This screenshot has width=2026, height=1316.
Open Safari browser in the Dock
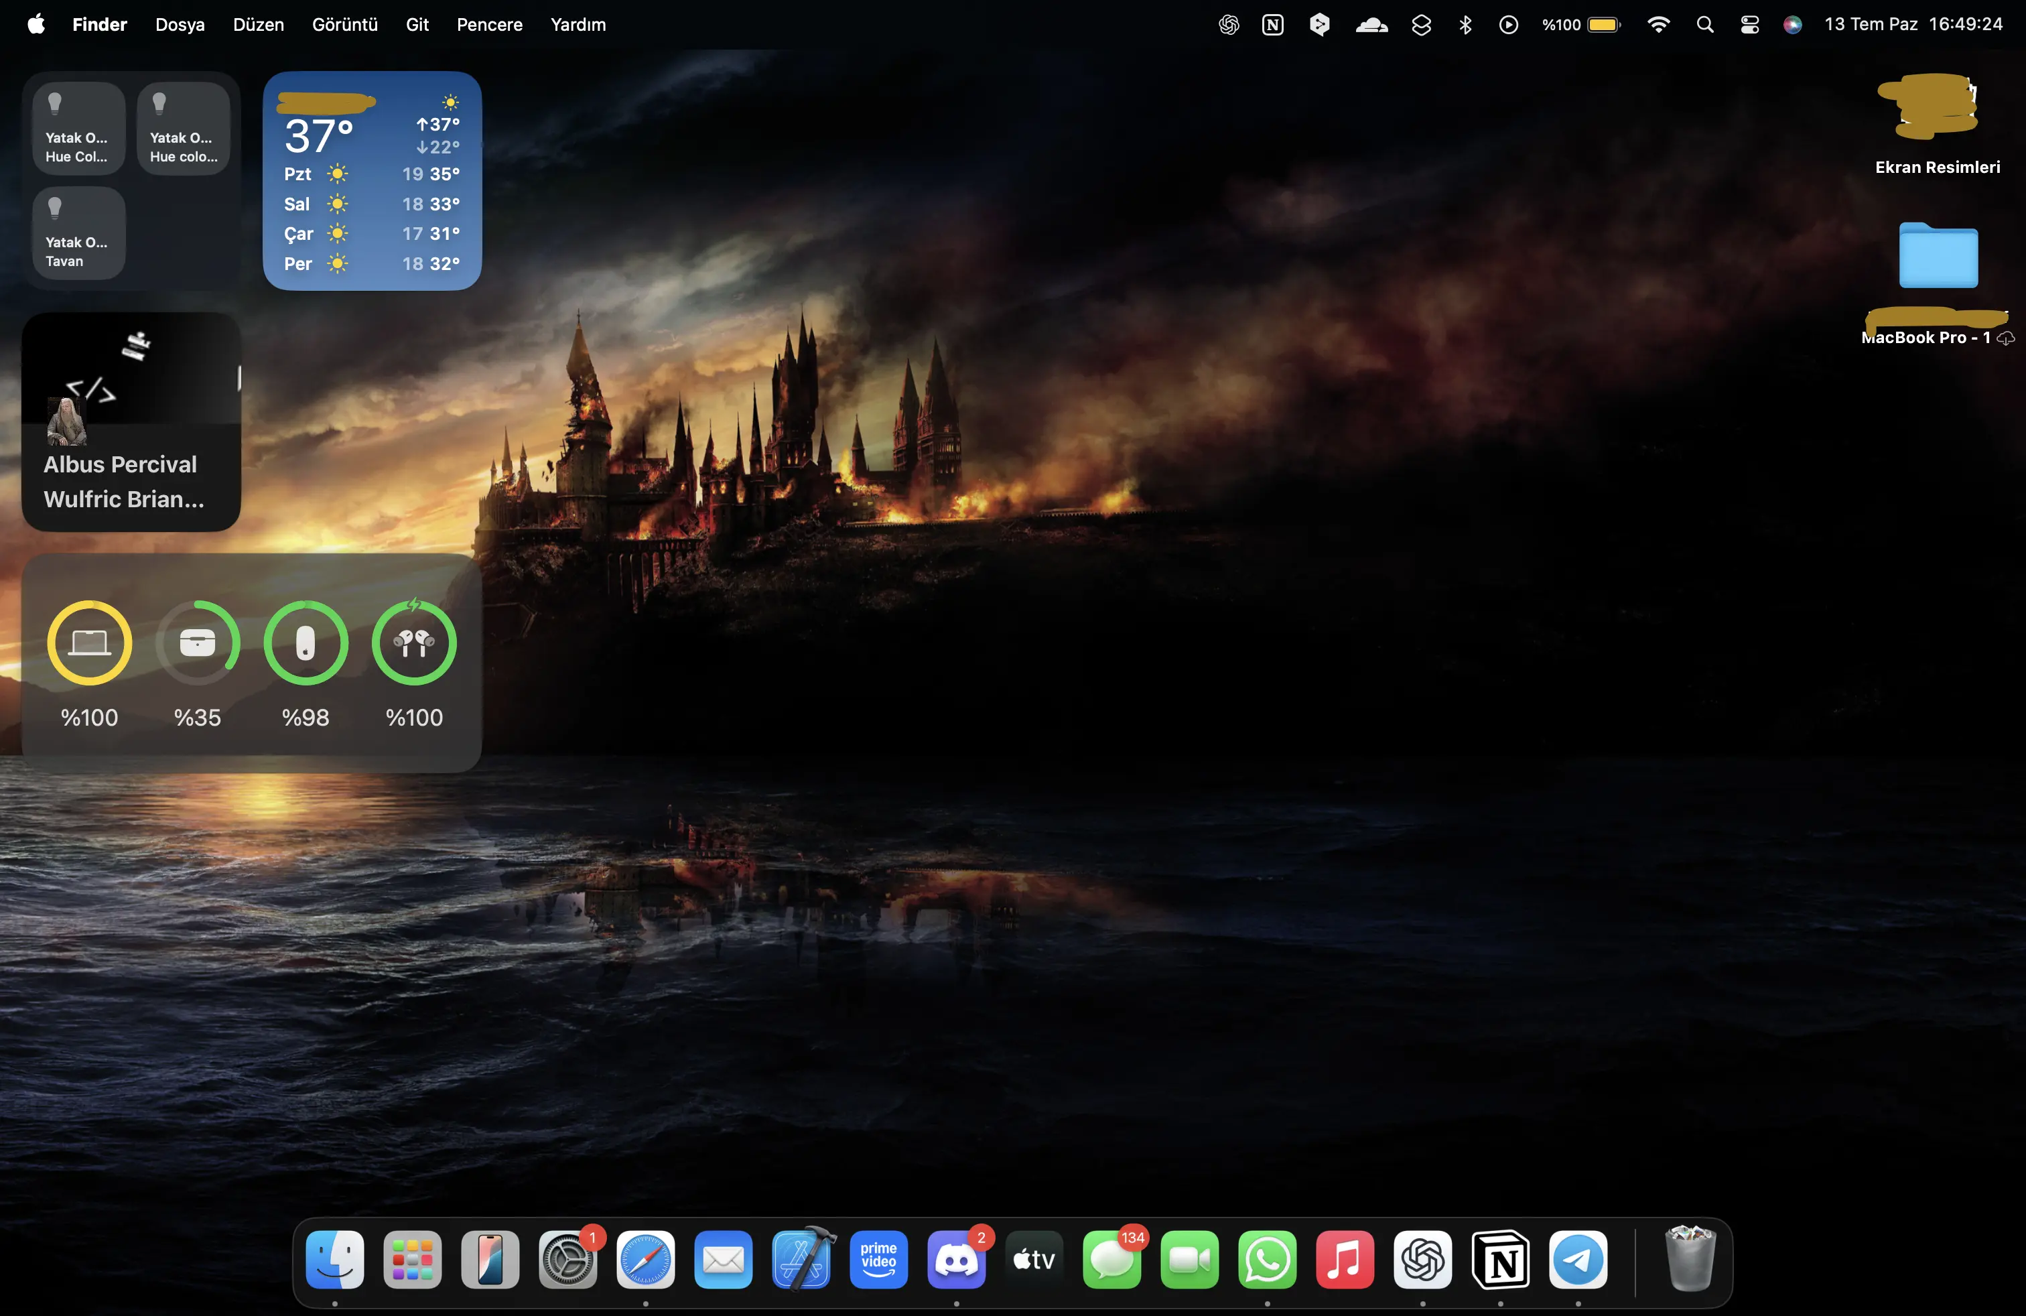tap(645, 1259)
